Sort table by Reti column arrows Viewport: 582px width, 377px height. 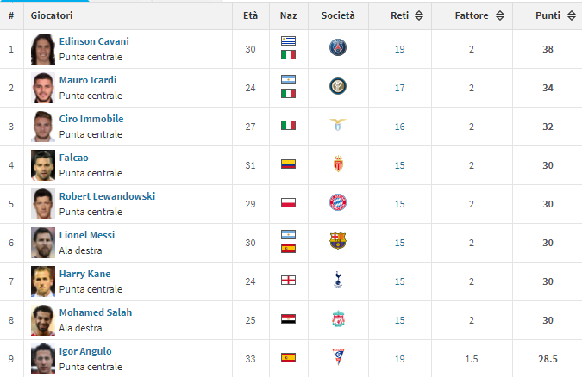point(419,15)
